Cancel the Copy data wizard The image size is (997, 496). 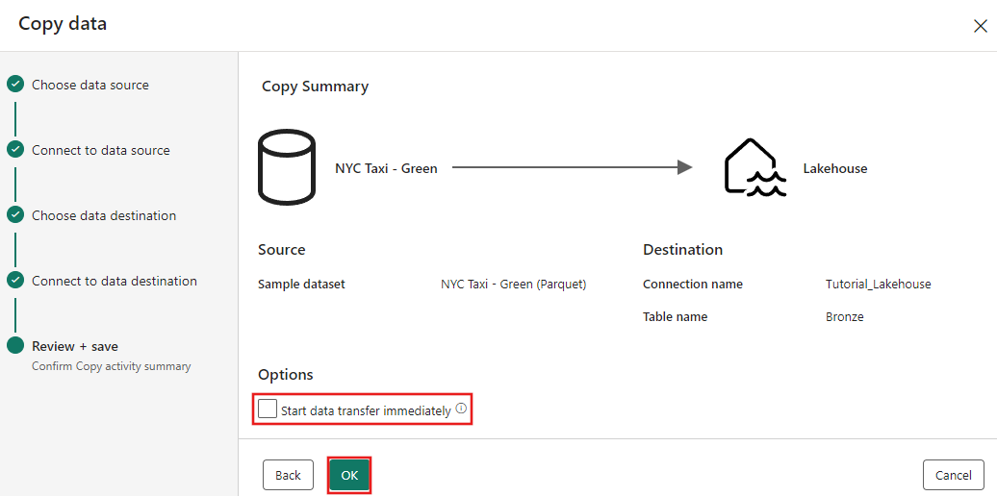[x=953, y=475]
